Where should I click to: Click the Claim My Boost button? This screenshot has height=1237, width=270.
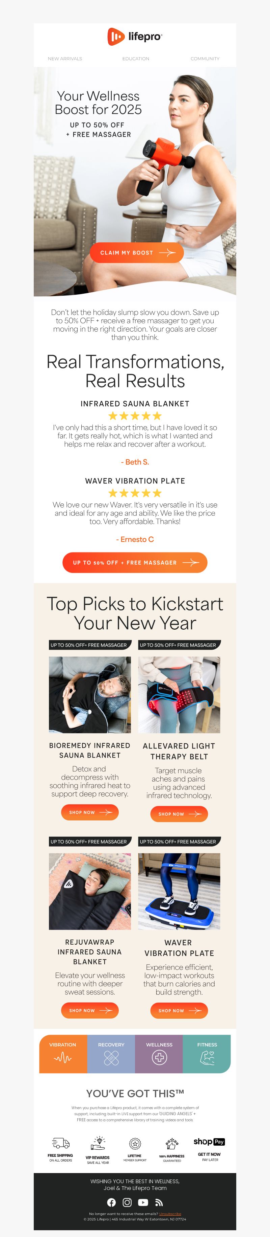(137, 253)
